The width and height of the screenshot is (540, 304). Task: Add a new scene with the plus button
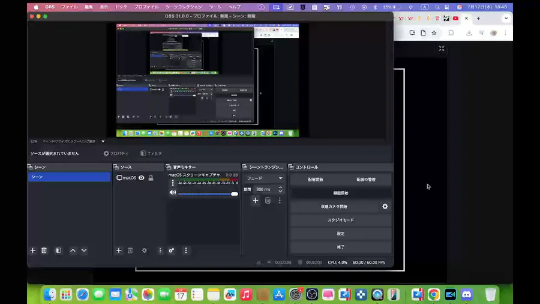click(33, 251)
